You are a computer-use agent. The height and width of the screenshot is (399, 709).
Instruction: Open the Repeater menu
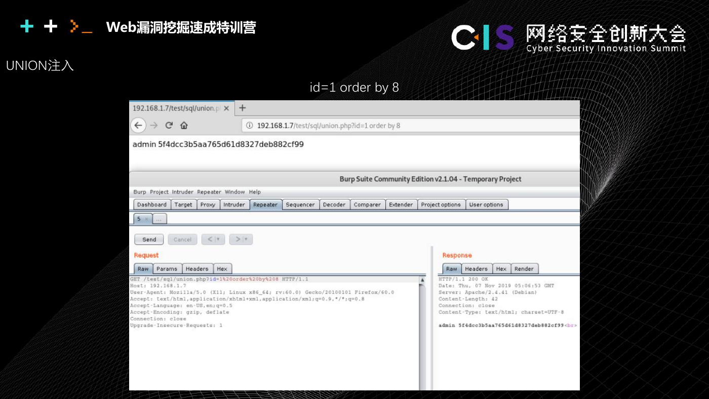[x=209, y=192]
